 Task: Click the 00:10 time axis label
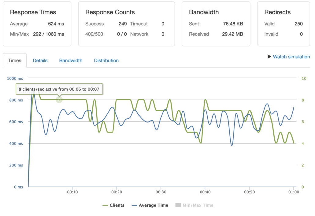[x=72, y=192]
